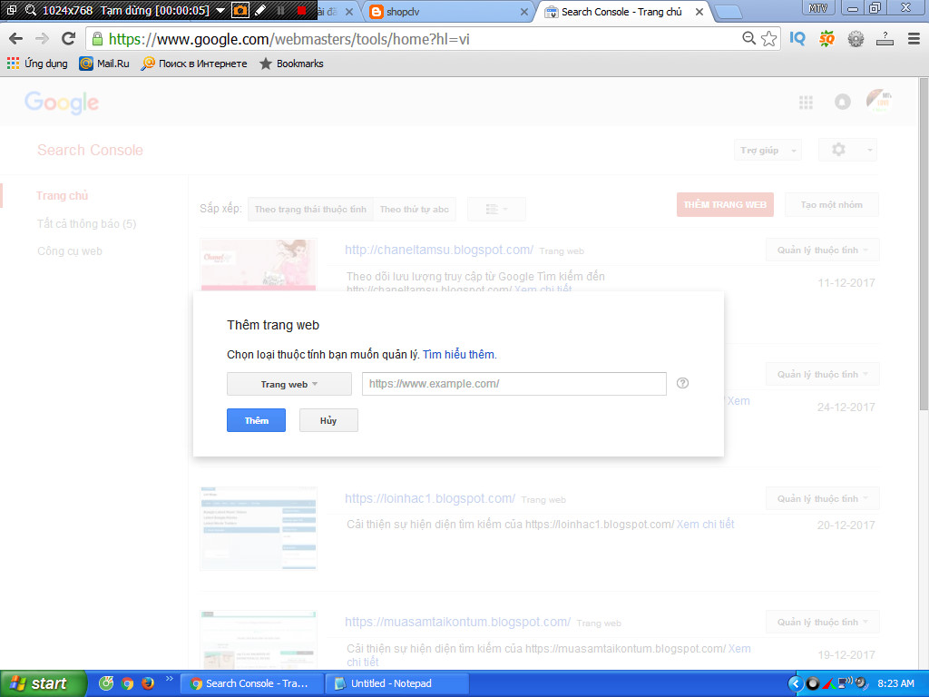Switch to the shopdv Blogger tab
This screenshot has height=697, width=929.
click(447, 12)
